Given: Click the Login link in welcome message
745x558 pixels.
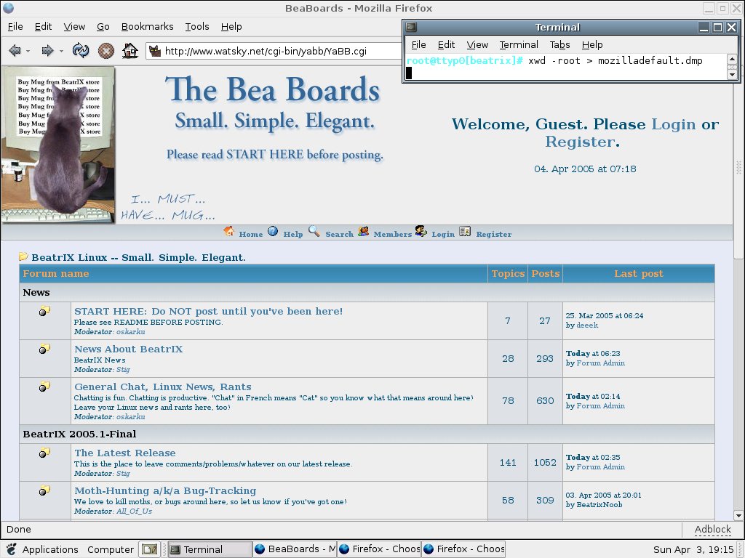Looking at the screenshot, I should pos(673,124).
